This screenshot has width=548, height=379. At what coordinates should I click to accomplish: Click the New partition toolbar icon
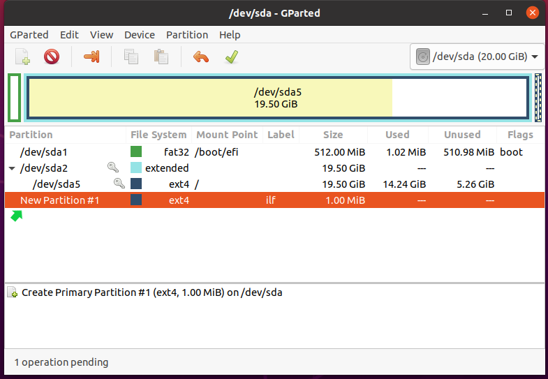click(23, 57)
